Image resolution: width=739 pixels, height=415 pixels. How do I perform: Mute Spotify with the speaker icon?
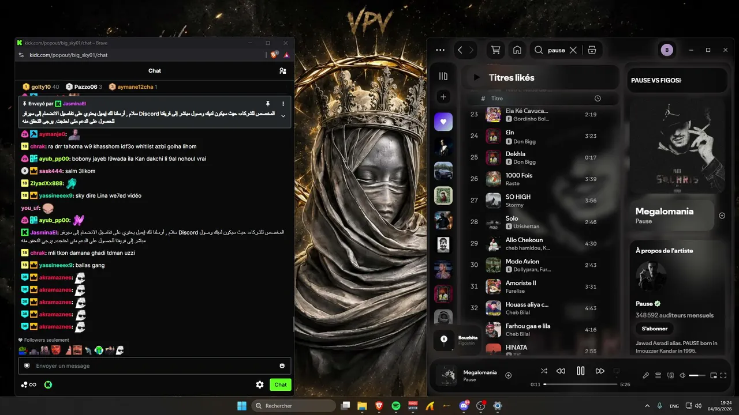point(682,375)
